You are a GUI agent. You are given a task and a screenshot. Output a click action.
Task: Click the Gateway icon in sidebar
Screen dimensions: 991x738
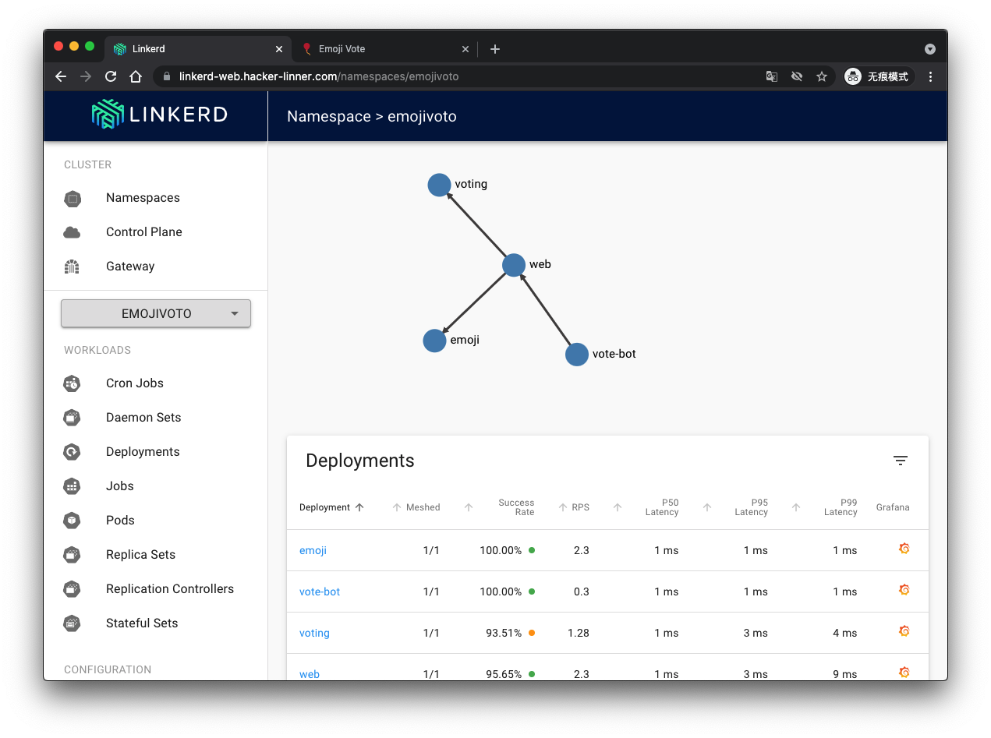coord(72,267)
